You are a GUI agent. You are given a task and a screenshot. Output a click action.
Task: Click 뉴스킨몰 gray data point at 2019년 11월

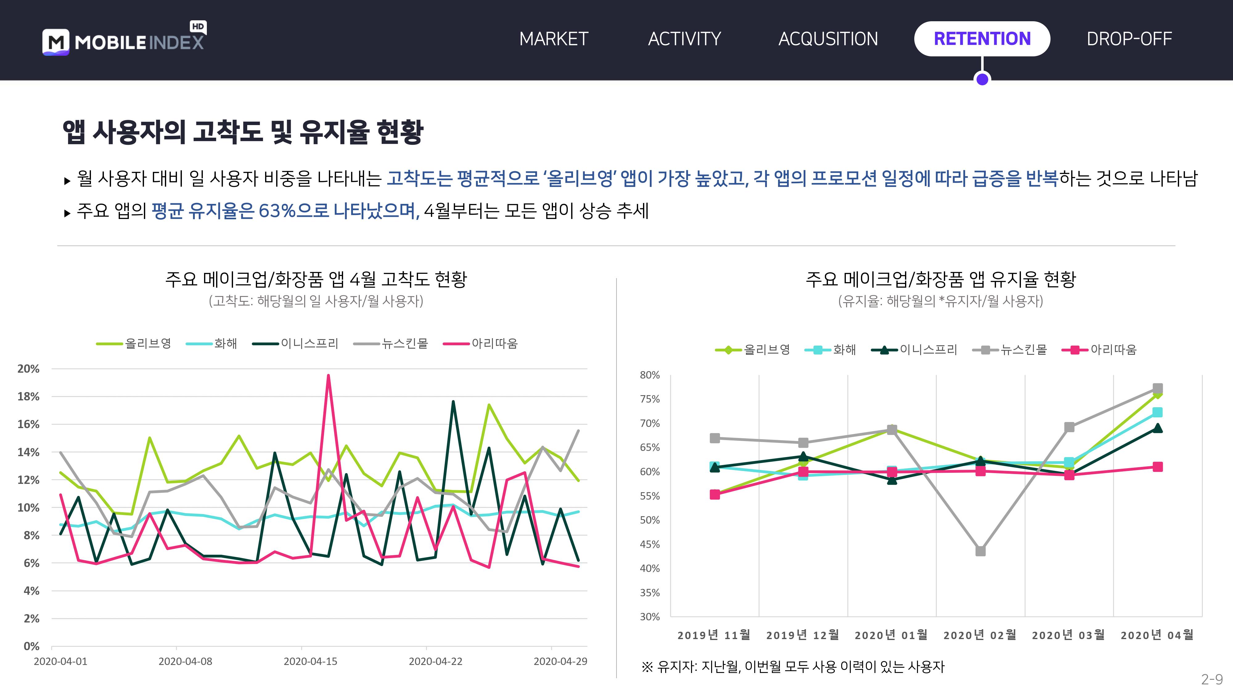(x=715, y=438)
